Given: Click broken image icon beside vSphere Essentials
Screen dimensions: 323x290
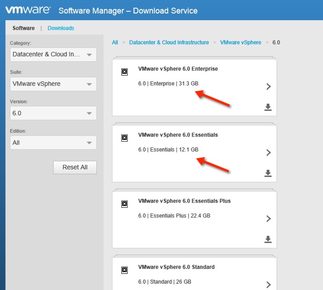Looking at the screenshot, I should (x=124, y=138).
